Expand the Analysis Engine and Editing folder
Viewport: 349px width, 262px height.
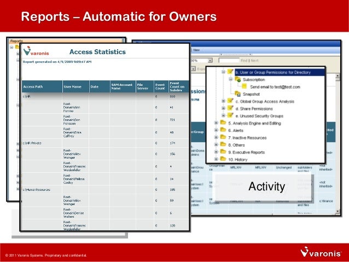(x=216, y=123)
